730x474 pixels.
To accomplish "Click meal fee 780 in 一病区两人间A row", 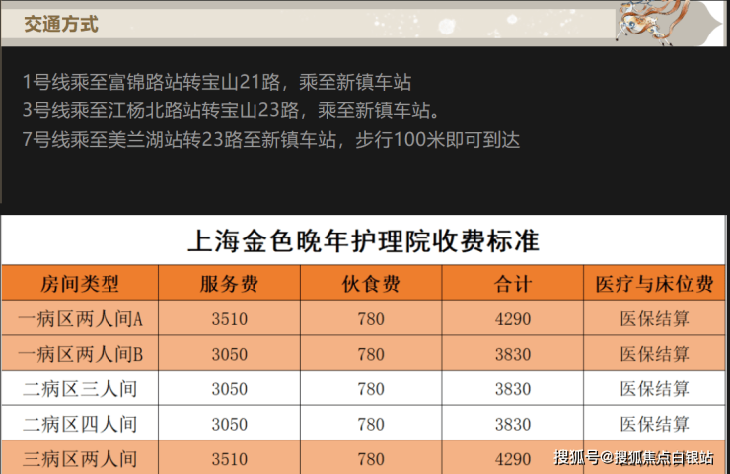I will (x=371, y=319).
